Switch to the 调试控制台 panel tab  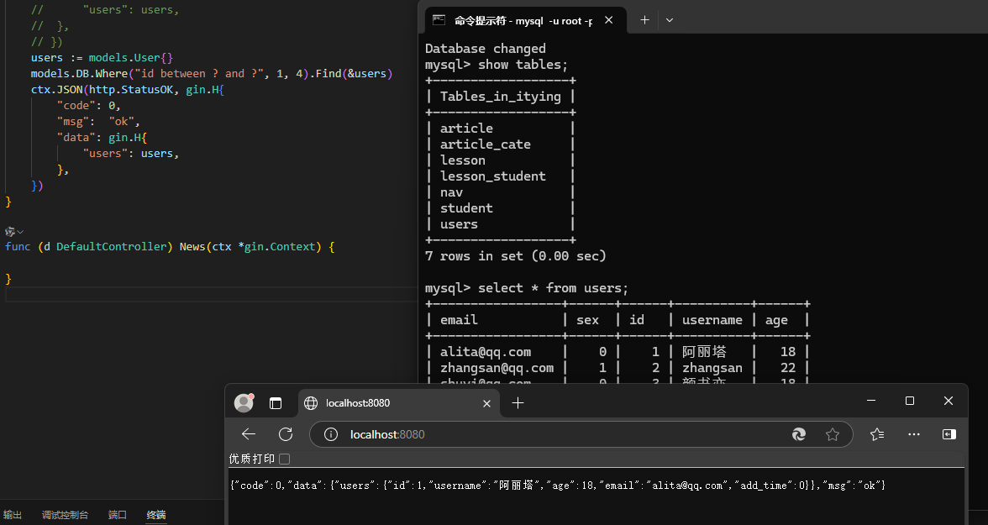65,515
